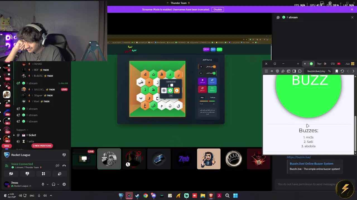Click the 7moo user avatar
The height and width of the screenshot is (200, 357).
pos(6,184)
